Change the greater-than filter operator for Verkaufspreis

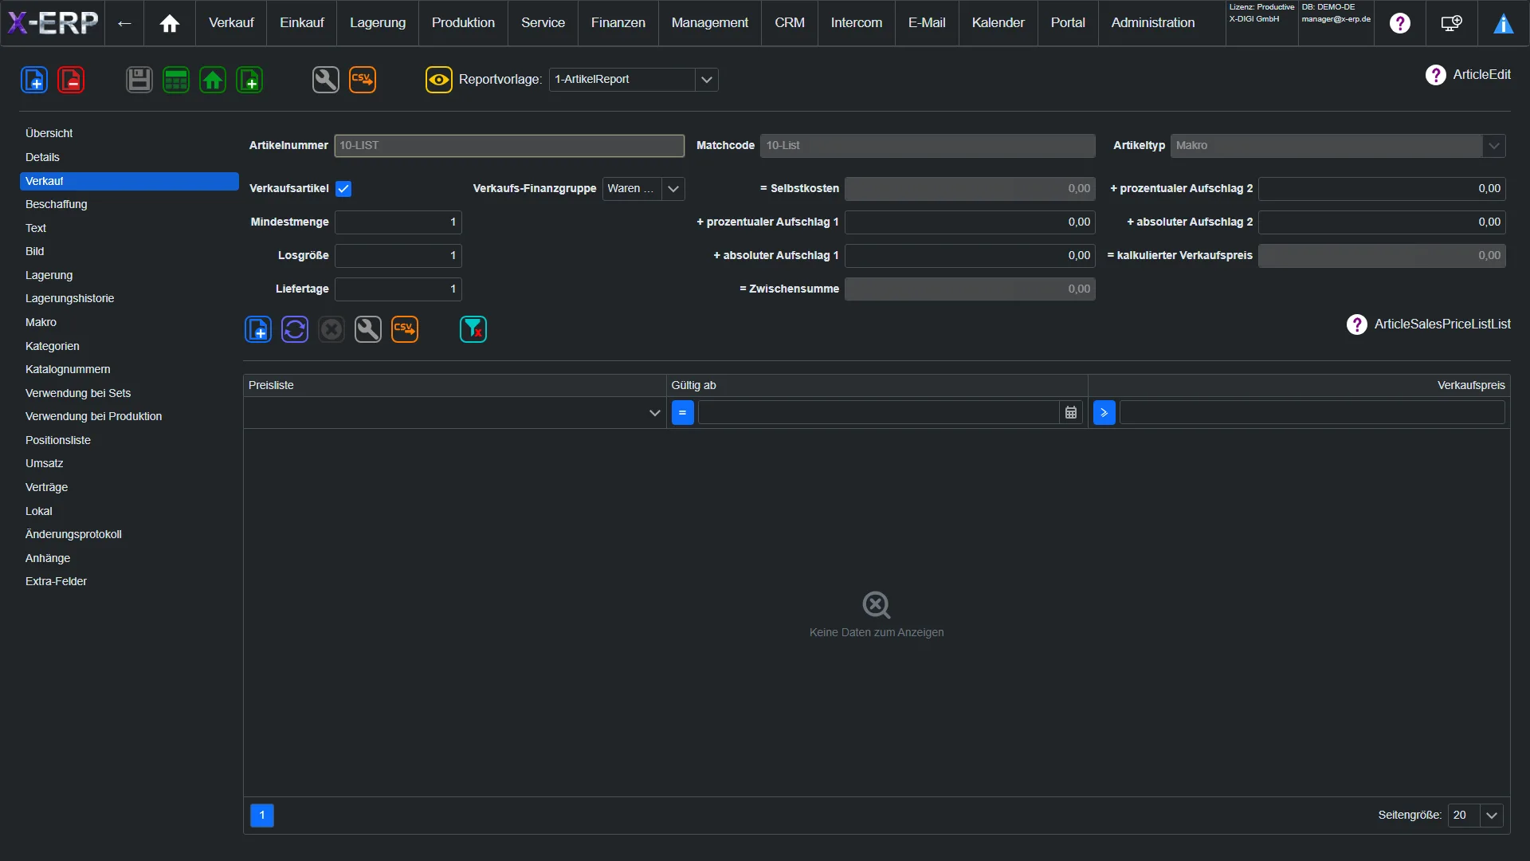coord(1104,413)
